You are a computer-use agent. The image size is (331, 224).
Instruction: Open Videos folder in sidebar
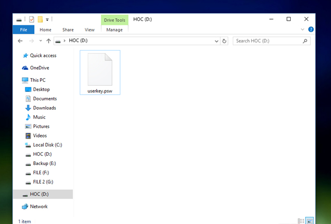tap(40, 136)
